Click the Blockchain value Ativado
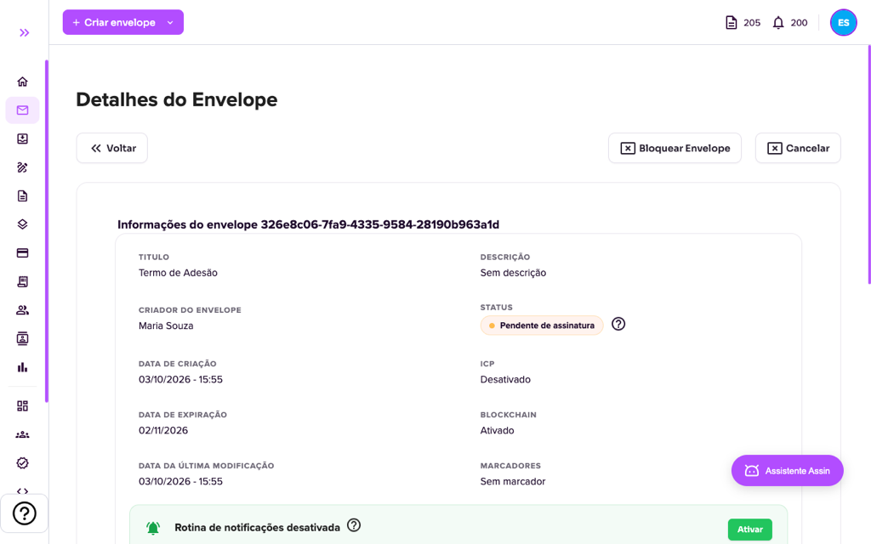871x544 pixels. [x=497, y=430]
